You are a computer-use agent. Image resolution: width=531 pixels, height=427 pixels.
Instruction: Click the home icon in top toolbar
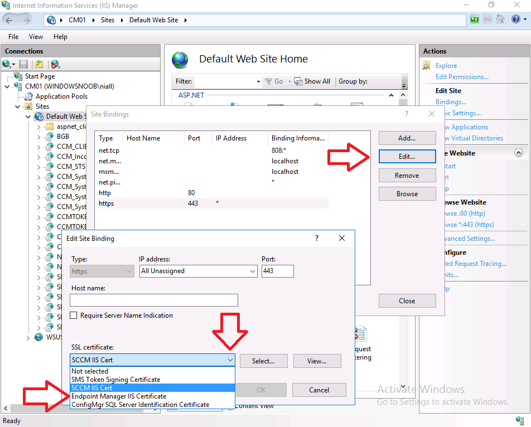point(500,20)
